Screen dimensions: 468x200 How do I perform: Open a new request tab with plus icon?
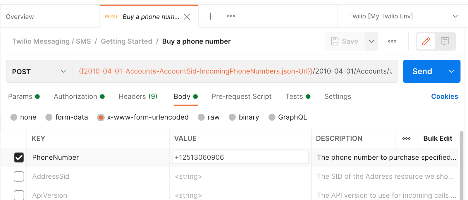(210, 16)
